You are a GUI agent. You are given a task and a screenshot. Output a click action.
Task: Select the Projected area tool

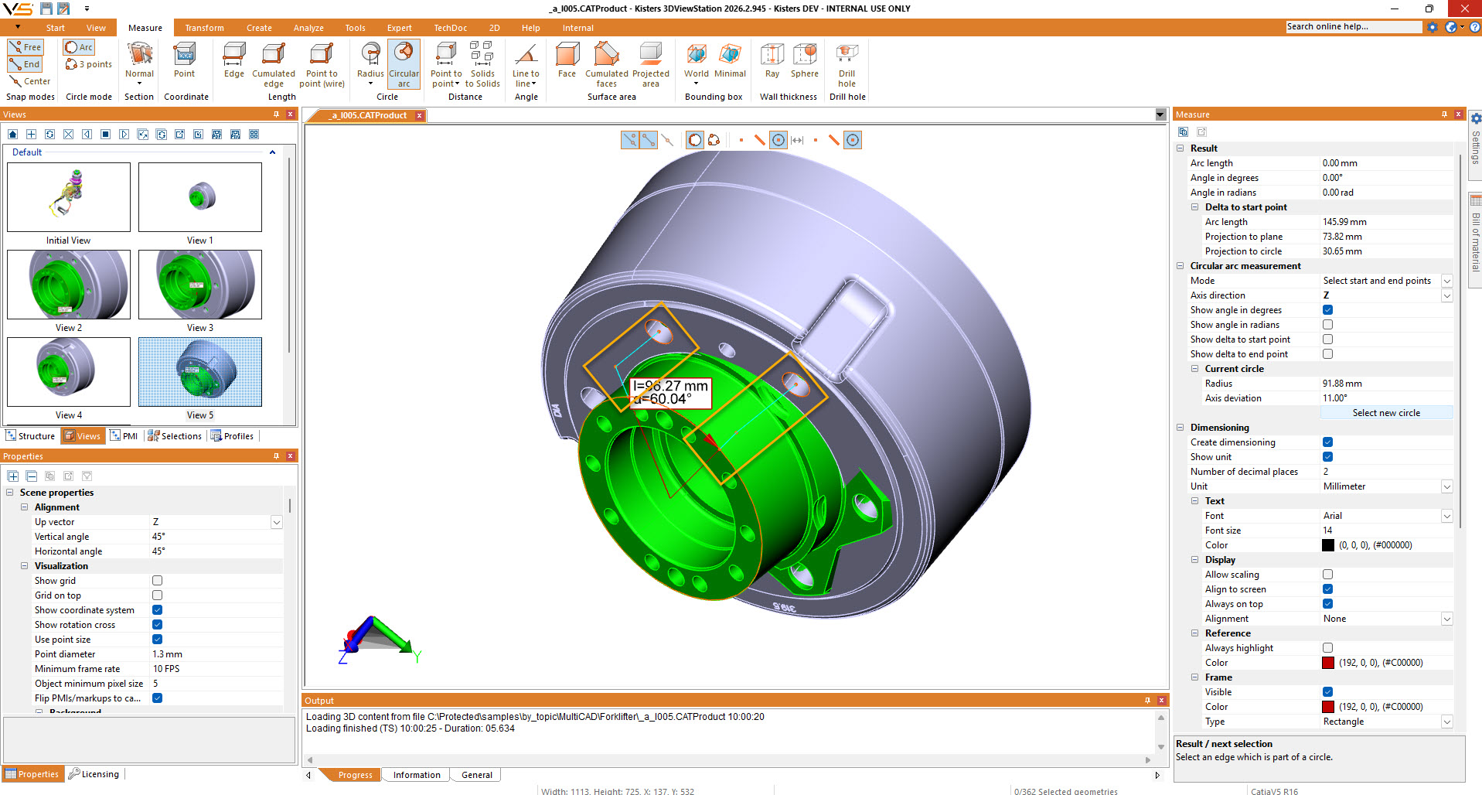[651, 64]
